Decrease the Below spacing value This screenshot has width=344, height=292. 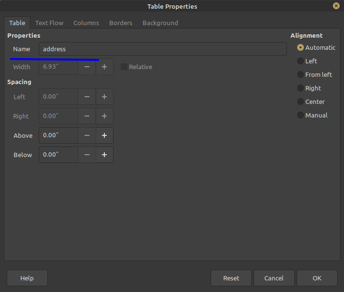click(87, 155)
